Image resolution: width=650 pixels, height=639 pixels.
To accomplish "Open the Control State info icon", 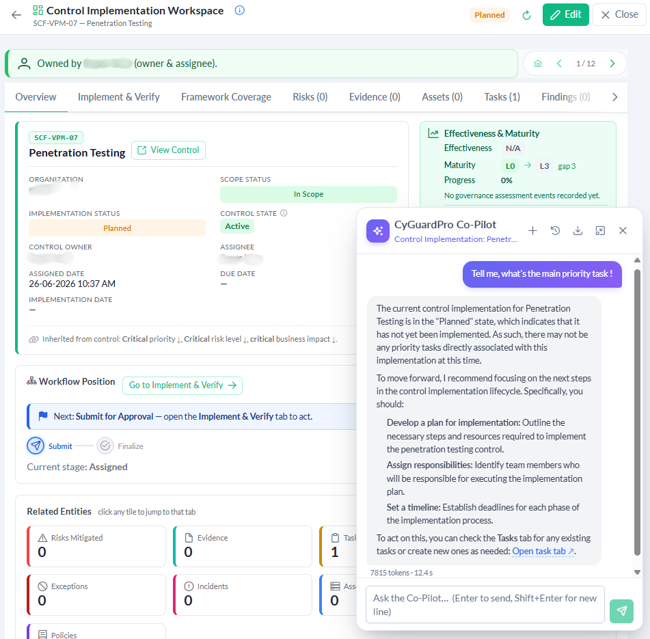I will 284,213.
